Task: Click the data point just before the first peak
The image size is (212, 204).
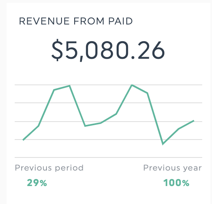Action: coord(54,90)
